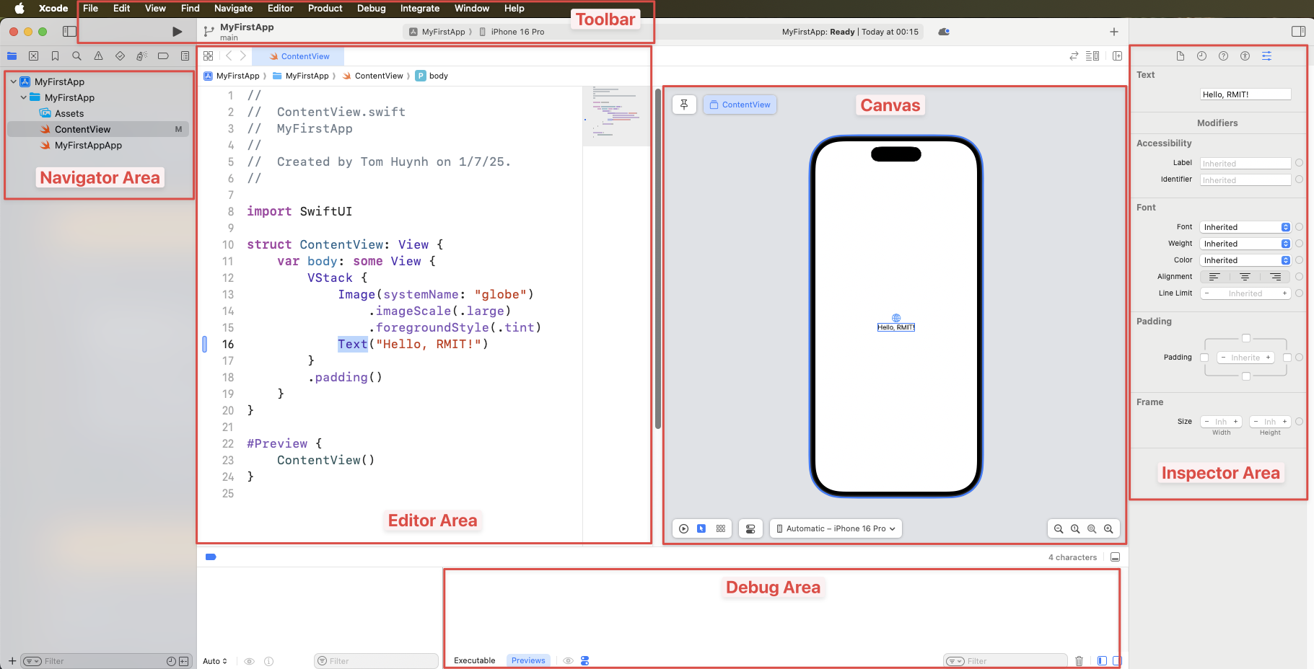1314x669 pixels.
Task: Select the Accessibility inspector figure icon
Action: coord(1245,56)
